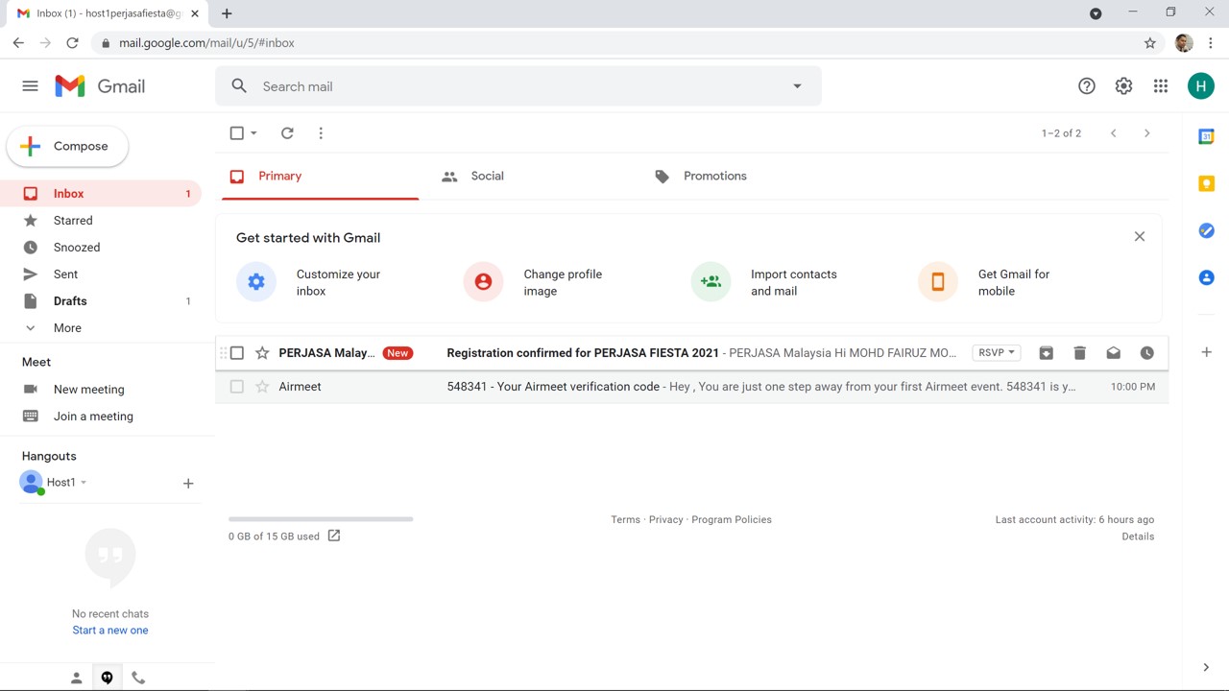
Task: View account activity Details
Action: pyautogui.click(x=1138, y=536)
